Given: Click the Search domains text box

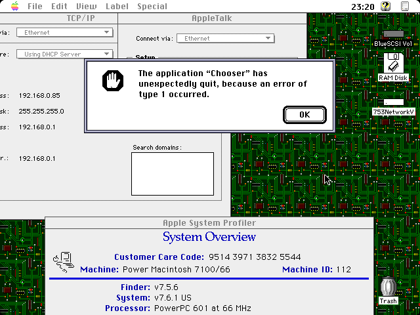Looking at the screenshot, I should click(173, 174).
